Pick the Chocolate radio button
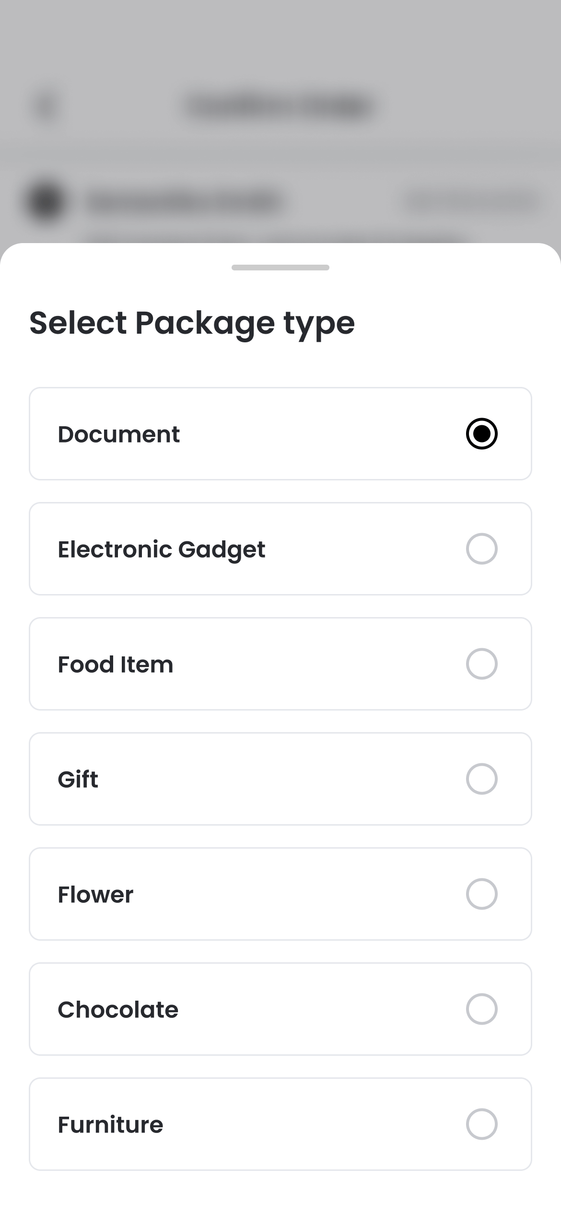The height and width of the screenshot is (1214, 561). tap(481, 1009)
